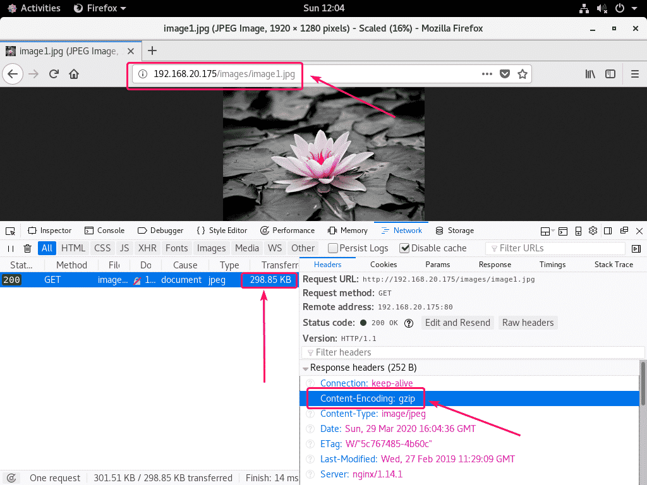
Task: Click the Filter headers field
Action: (x=473, y=352)
